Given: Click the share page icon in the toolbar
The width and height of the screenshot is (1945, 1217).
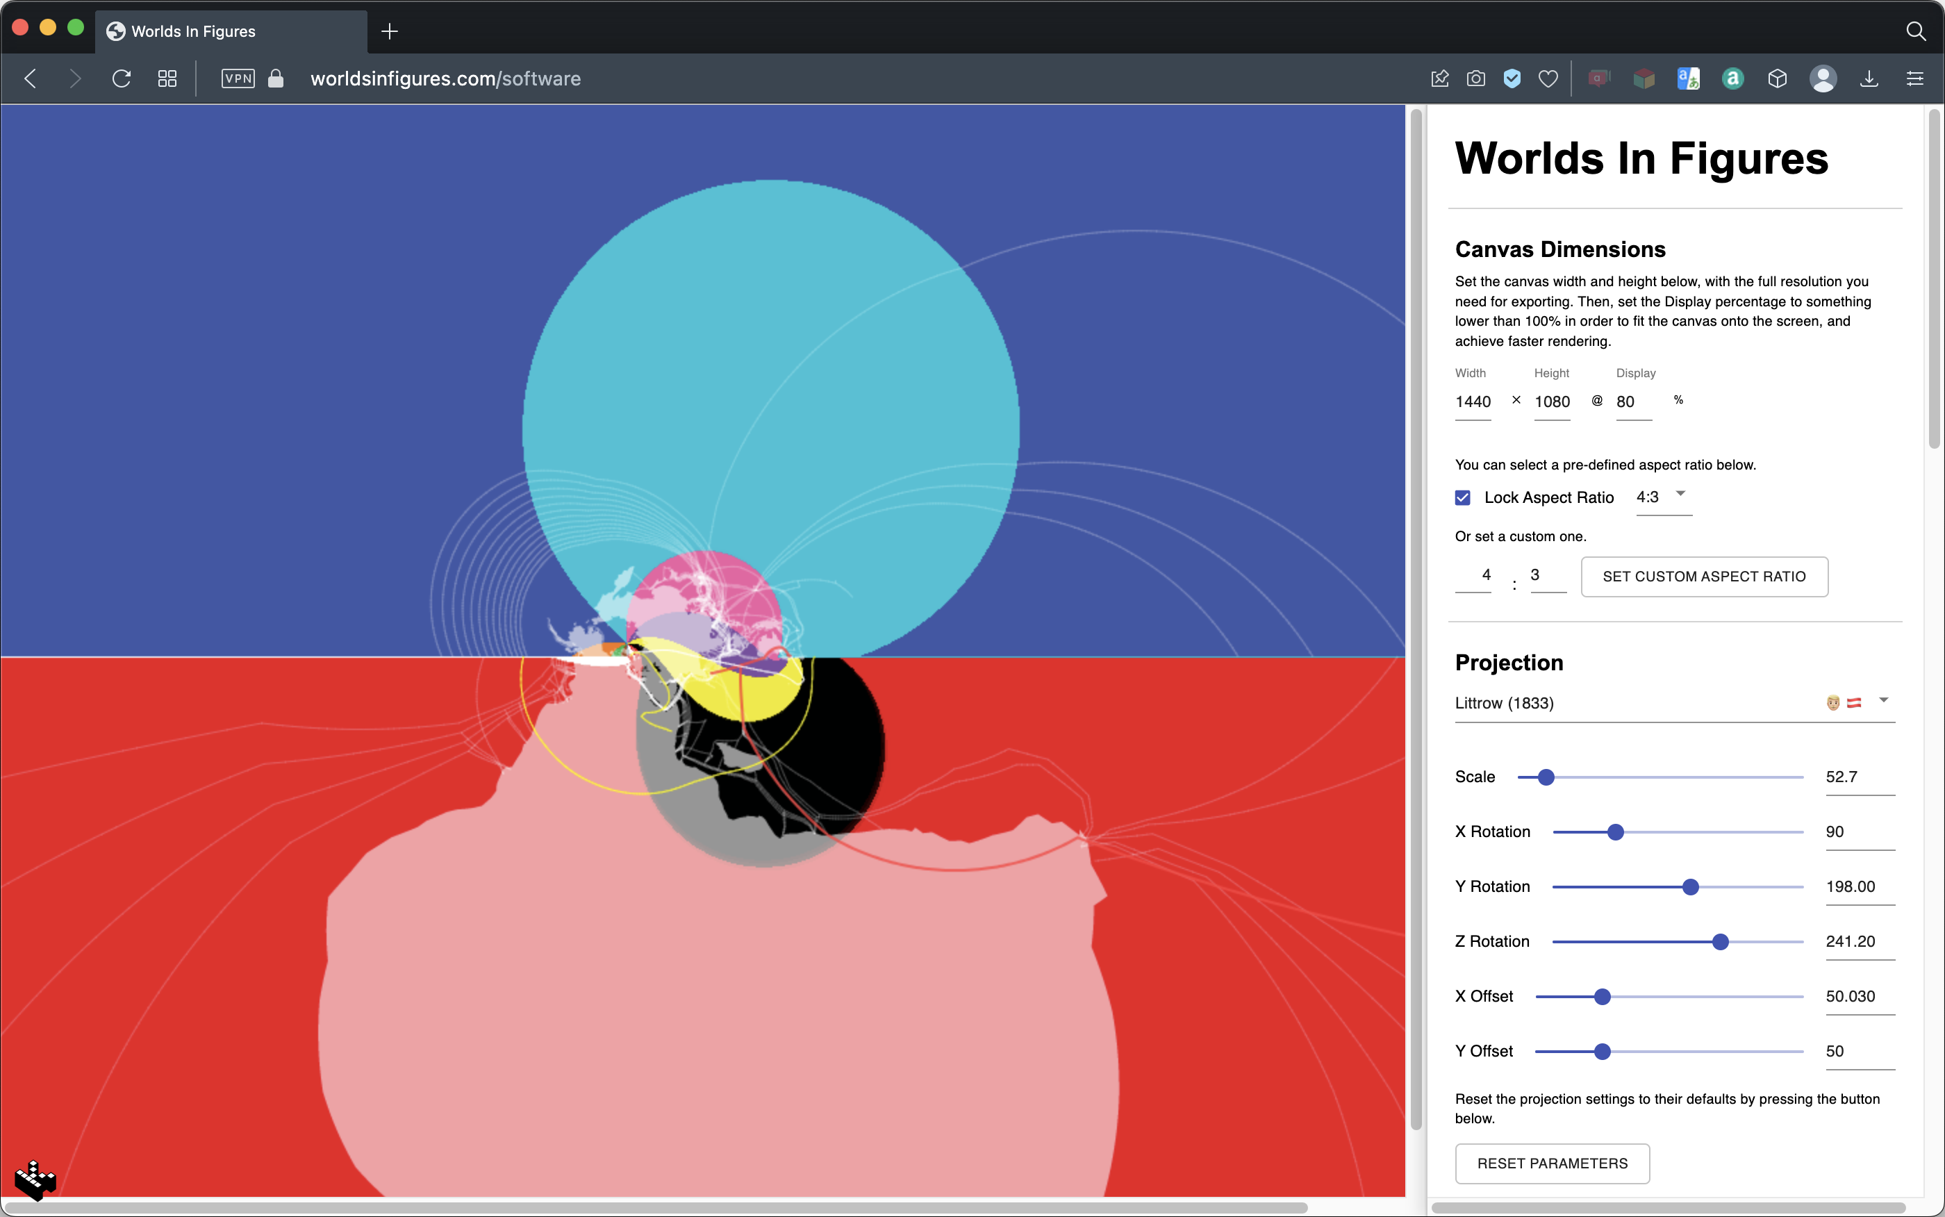Looking at the screenshot, I should point(1439,78).
